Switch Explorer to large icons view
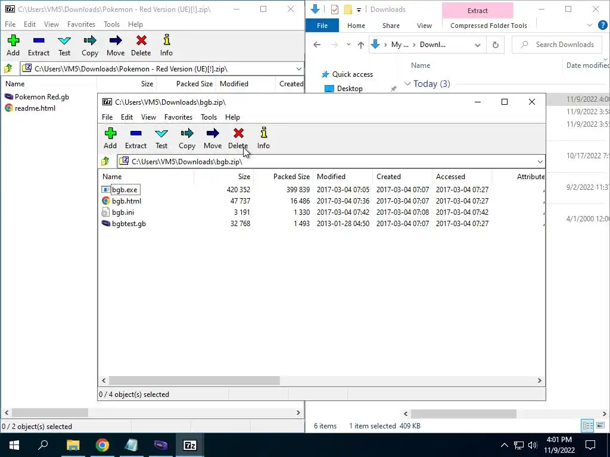 pos(600,425)
